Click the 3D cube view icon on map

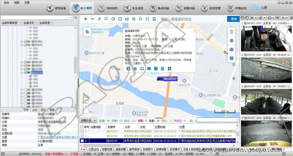232,49
